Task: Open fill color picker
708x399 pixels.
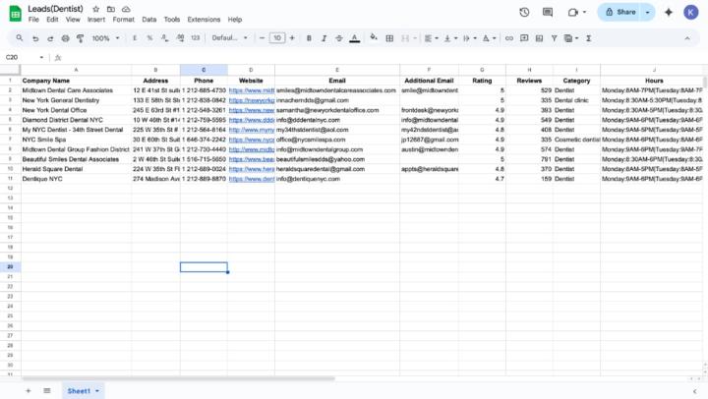Action: (x=374, y=38)
